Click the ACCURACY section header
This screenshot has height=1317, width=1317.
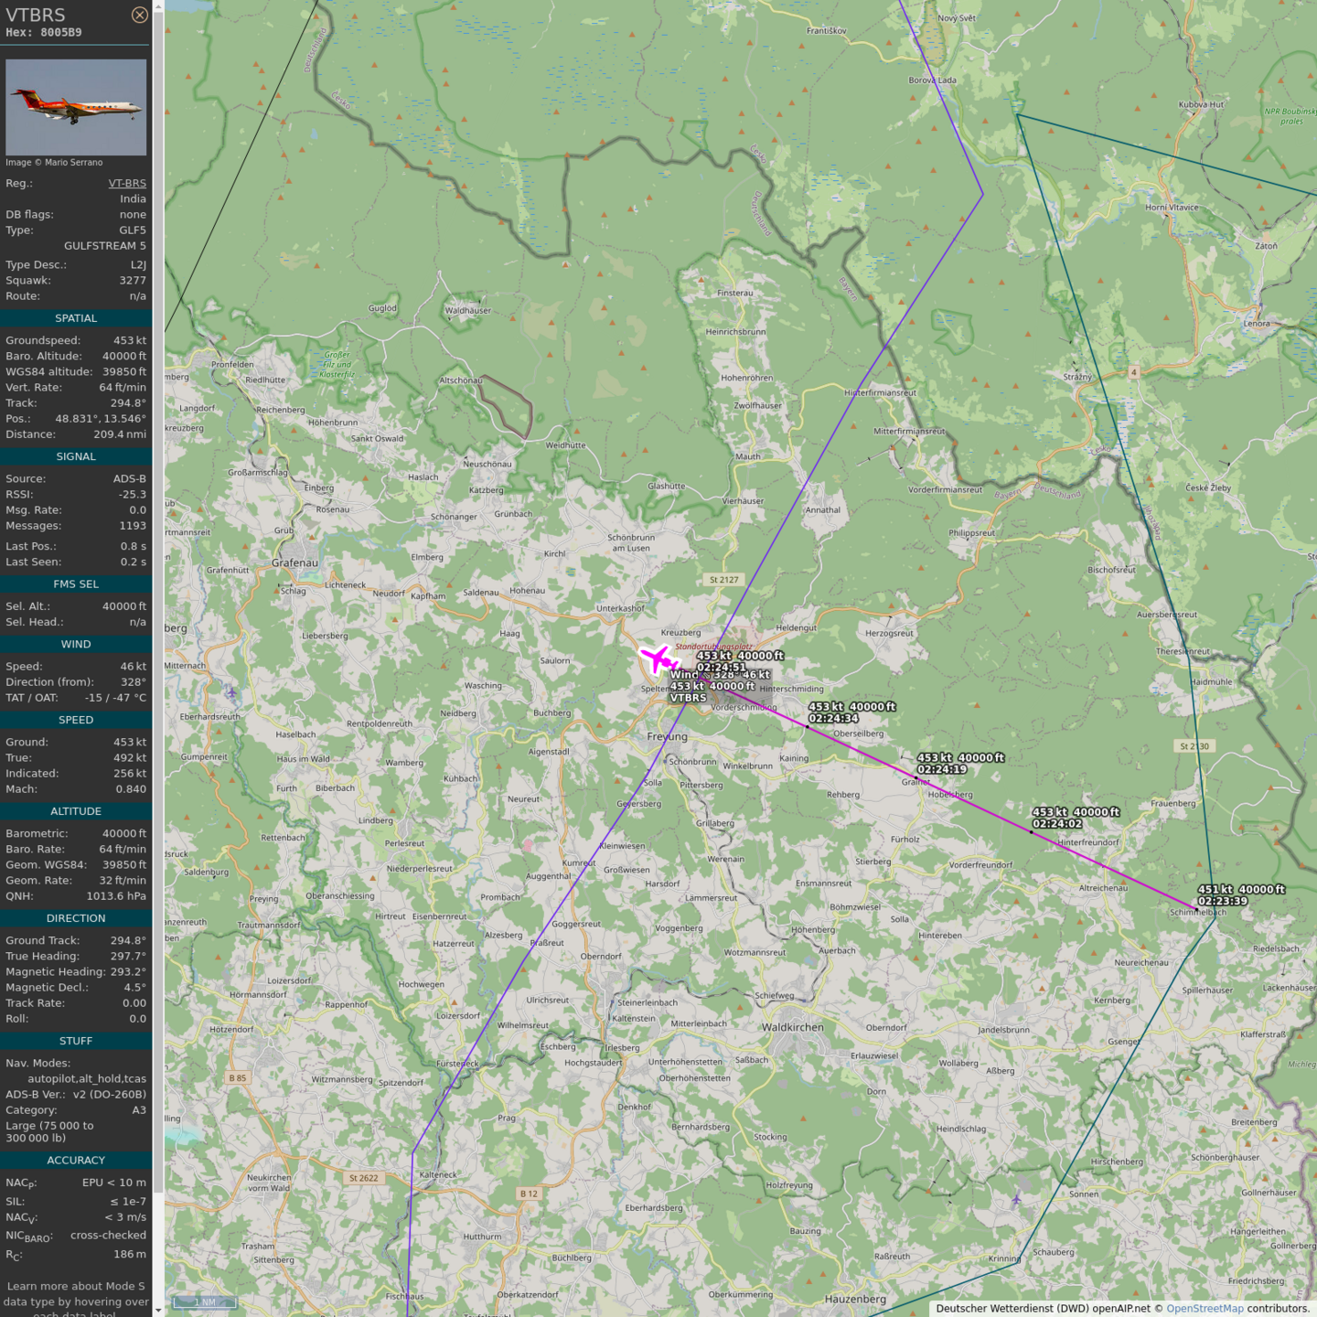pos(76,1161)
